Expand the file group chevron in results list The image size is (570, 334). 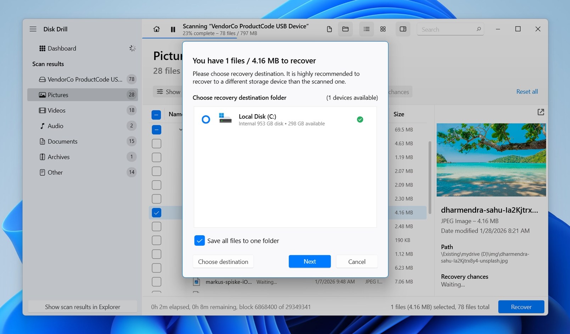(181, 130)
